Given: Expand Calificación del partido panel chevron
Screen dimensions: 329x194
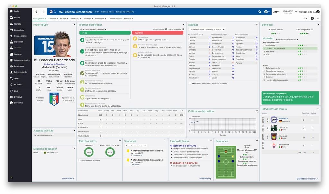Looking at the screenshot, I should 257,111.
